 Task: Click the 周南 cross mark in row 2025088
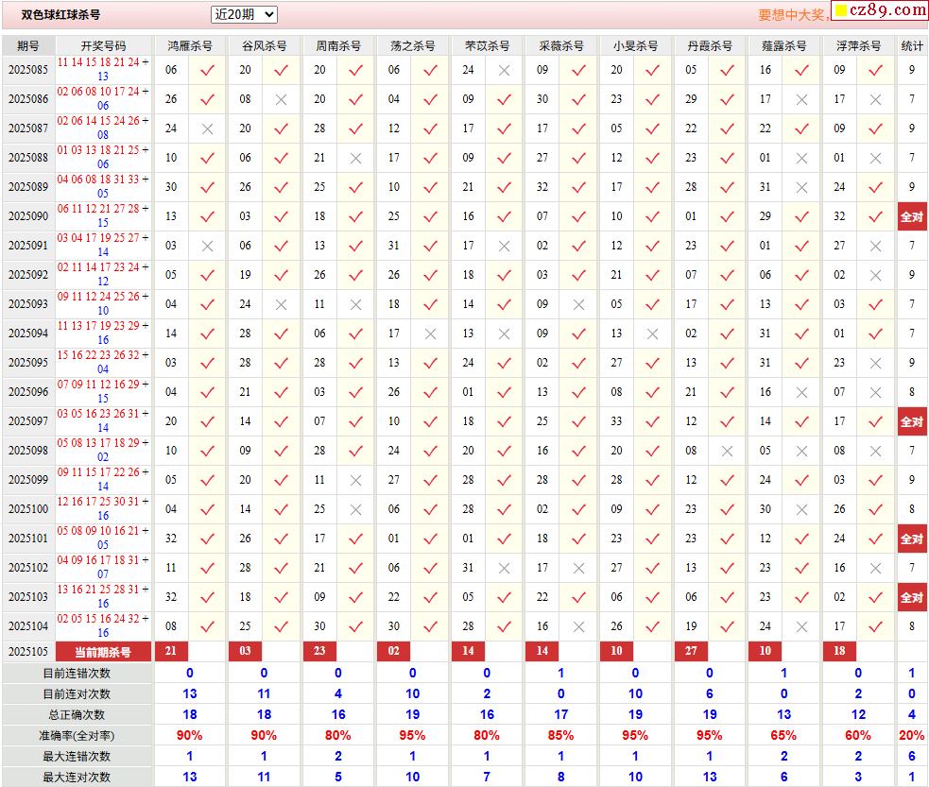(x=355, y=158)
